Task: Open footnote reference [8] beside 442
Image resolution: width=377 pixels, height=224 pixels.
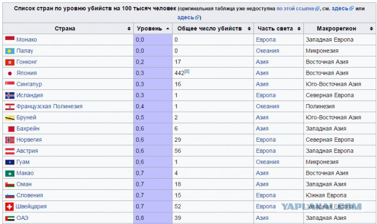Action: 187,71
